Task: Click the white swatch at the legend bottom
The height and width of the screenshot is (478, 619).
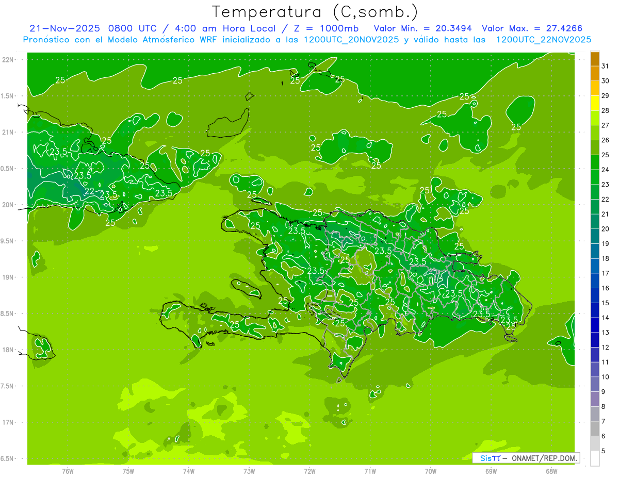Action: pos(595,458)
